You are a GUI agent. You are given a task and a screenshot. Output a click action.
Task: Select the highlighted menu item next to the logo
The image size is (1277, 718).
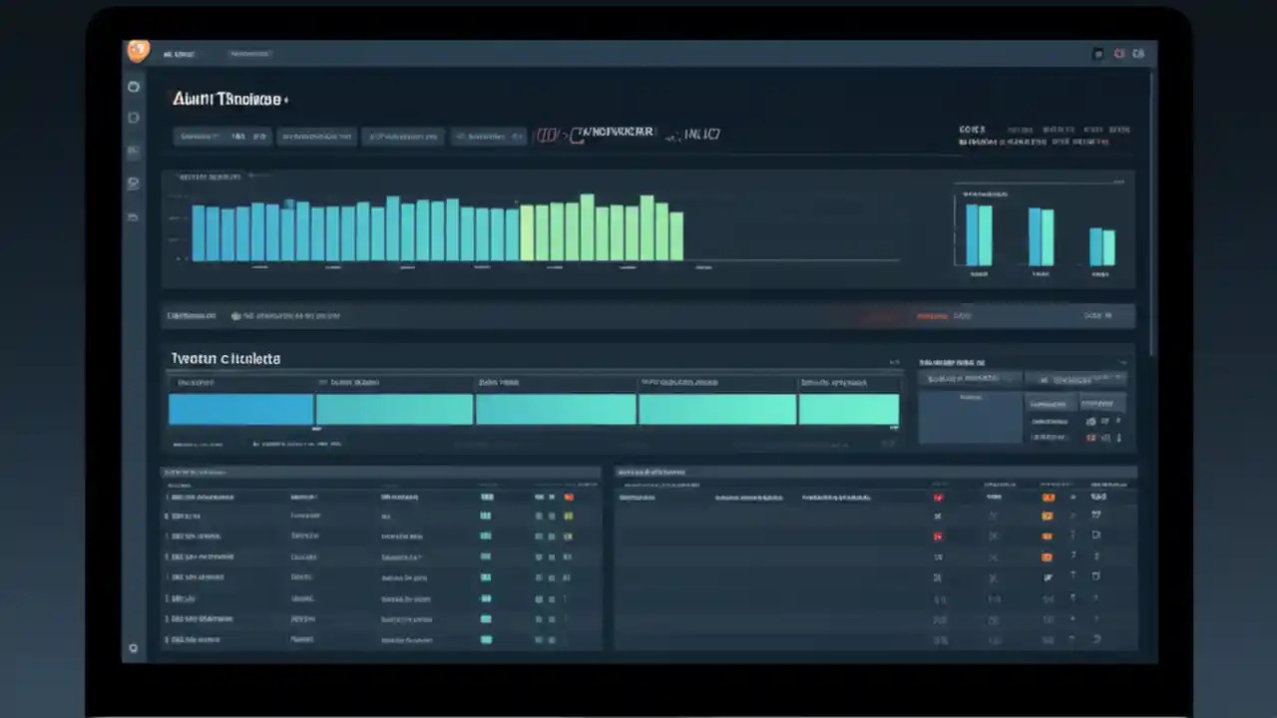pyautogui.click(x=179, y=53)
